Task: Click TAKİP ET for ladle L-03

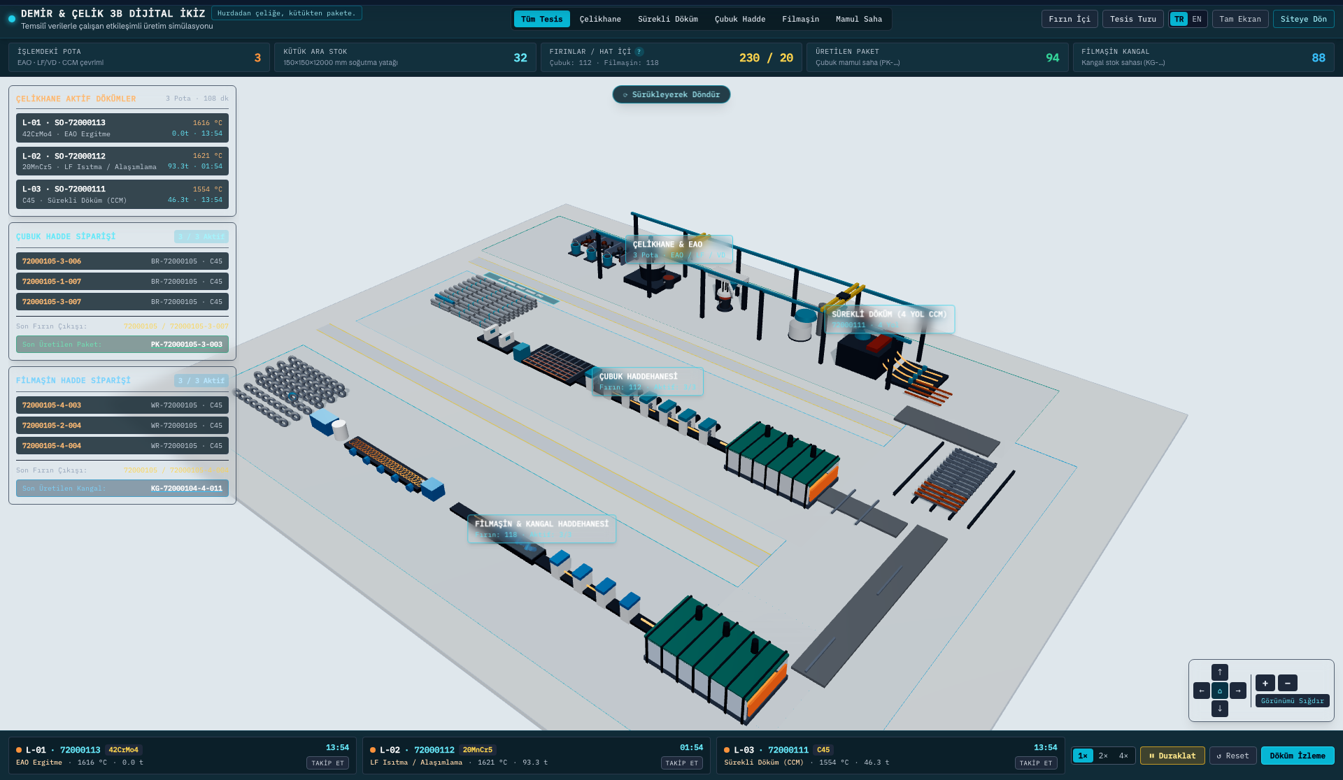Action: coord(1036,763)
